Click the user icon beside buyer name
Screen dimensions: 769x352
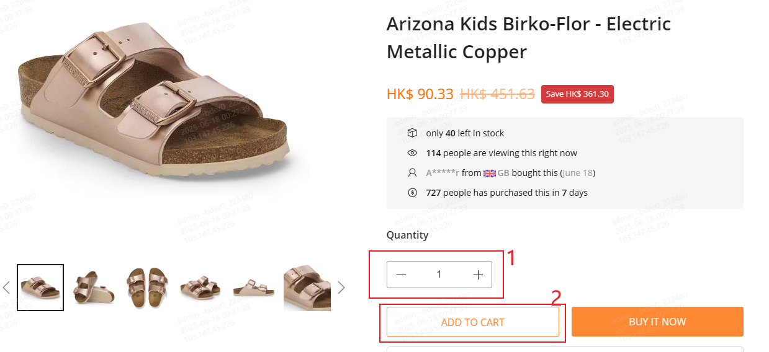click(412, 173)
